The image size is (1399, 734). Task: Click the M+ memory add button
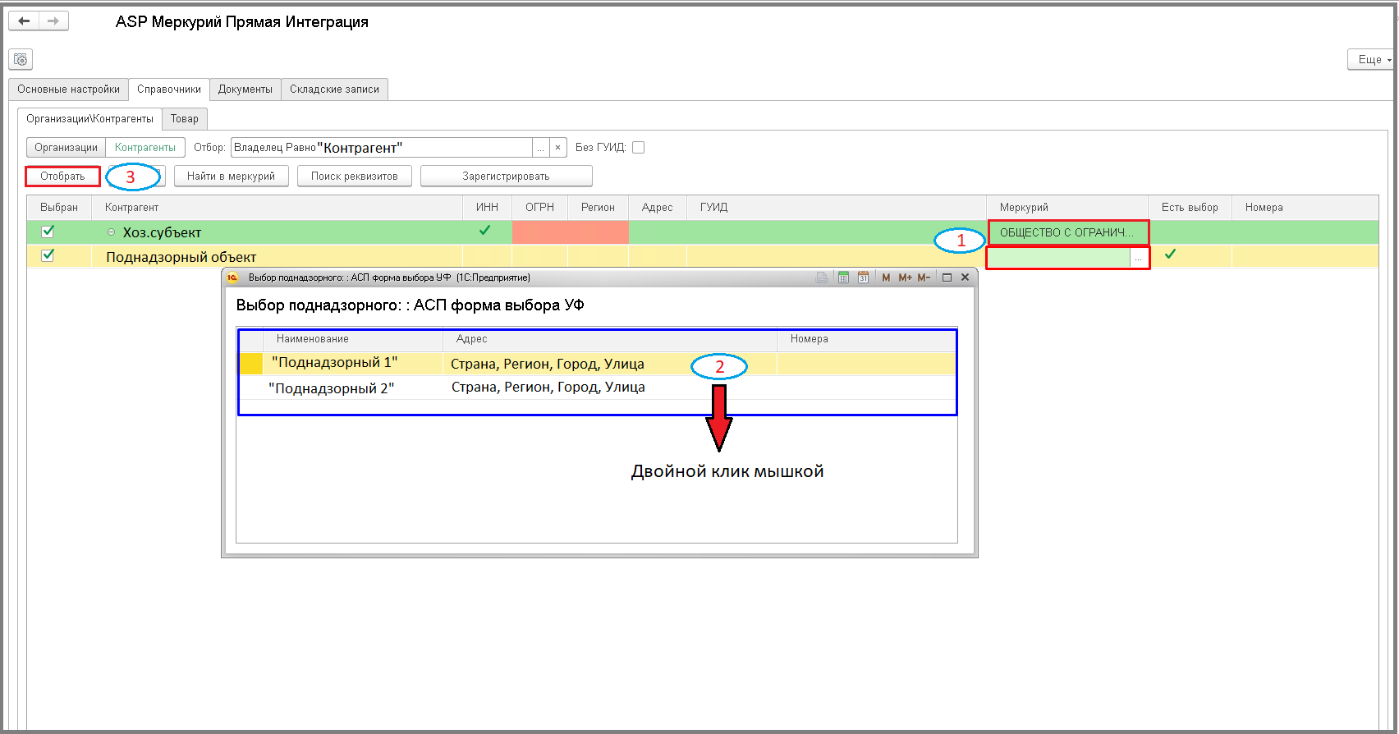(905, 278)
